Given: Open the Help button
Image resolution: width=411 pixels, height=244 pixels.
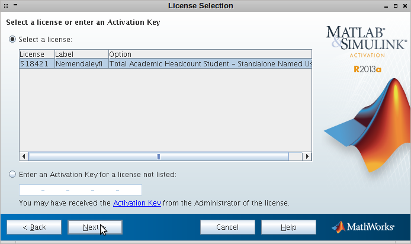Looking at the screenshot, I should tap(288, 227).
